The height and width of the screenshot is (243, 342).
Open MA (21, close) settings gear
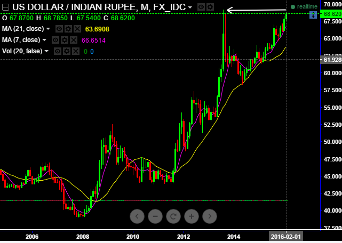pyautogui.click(x=68, y=29)
